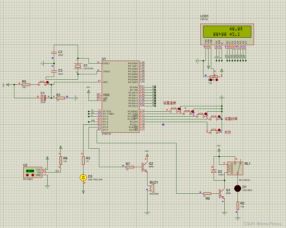This screenshot has width=286, height=228.
Task: Click the + push button plunger
Action: 187,111
